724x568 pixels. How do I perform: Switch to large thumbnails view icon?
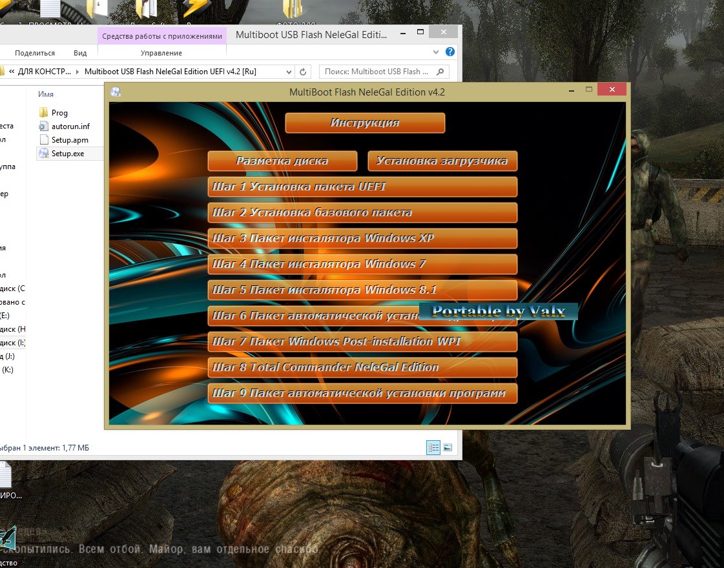coord(448,447)
